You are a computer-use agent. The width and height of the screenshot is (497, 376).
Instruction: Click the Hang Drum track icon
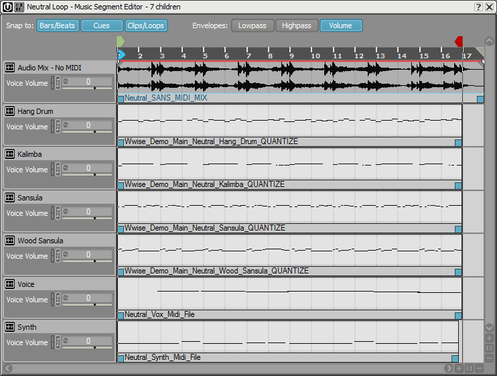[10, 111]
